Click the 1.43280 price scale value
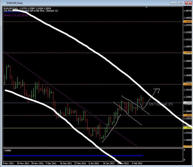193x167 pixels. (188, 32)
